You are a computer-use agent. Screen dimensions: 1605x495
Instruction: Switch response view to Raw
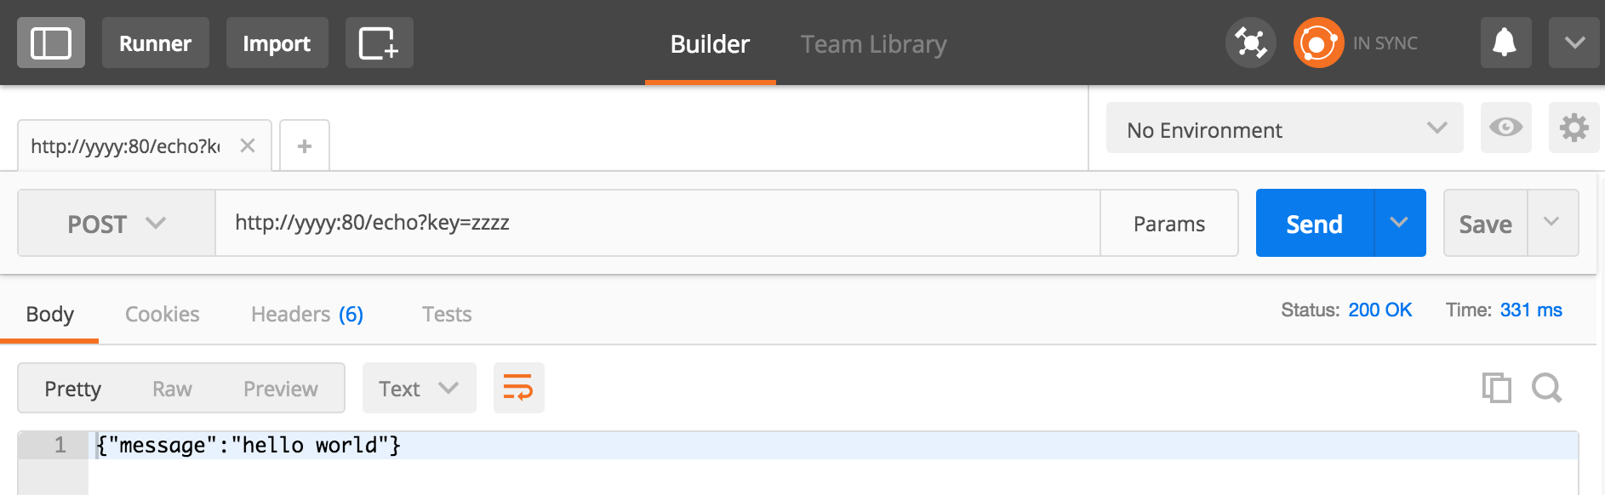172,389
